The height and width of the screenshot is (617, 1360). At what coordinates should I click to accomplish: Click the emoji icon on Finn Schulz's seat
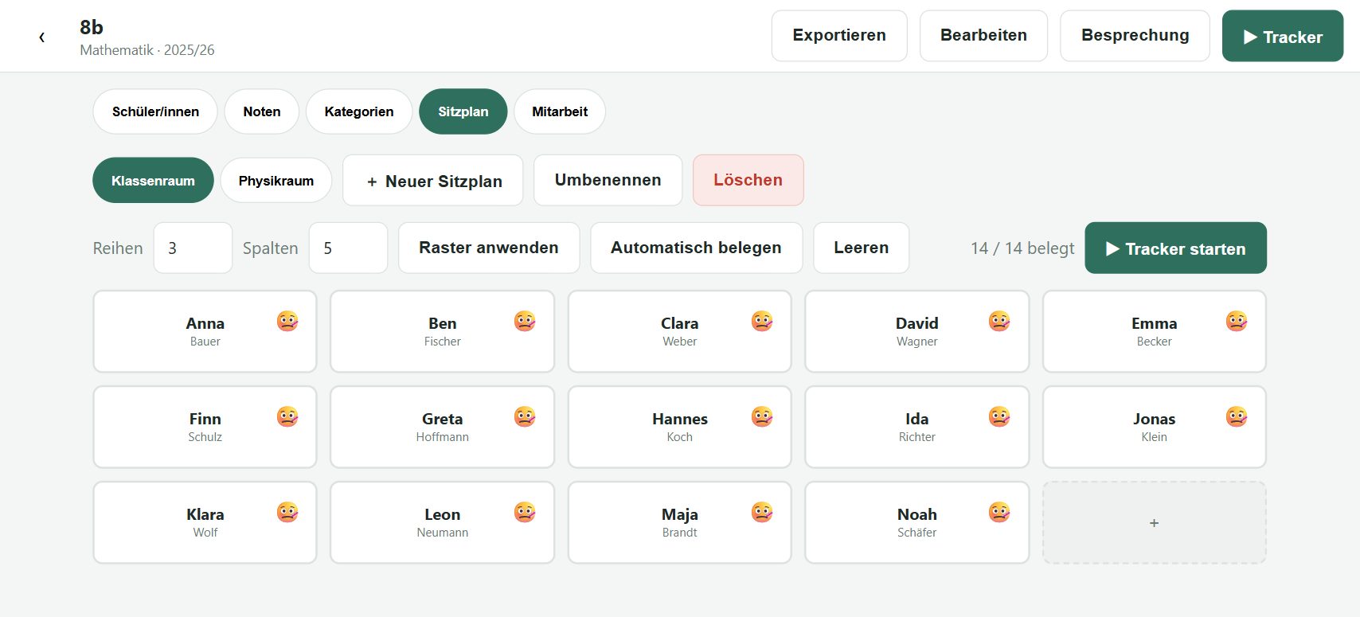coord(287,417)
